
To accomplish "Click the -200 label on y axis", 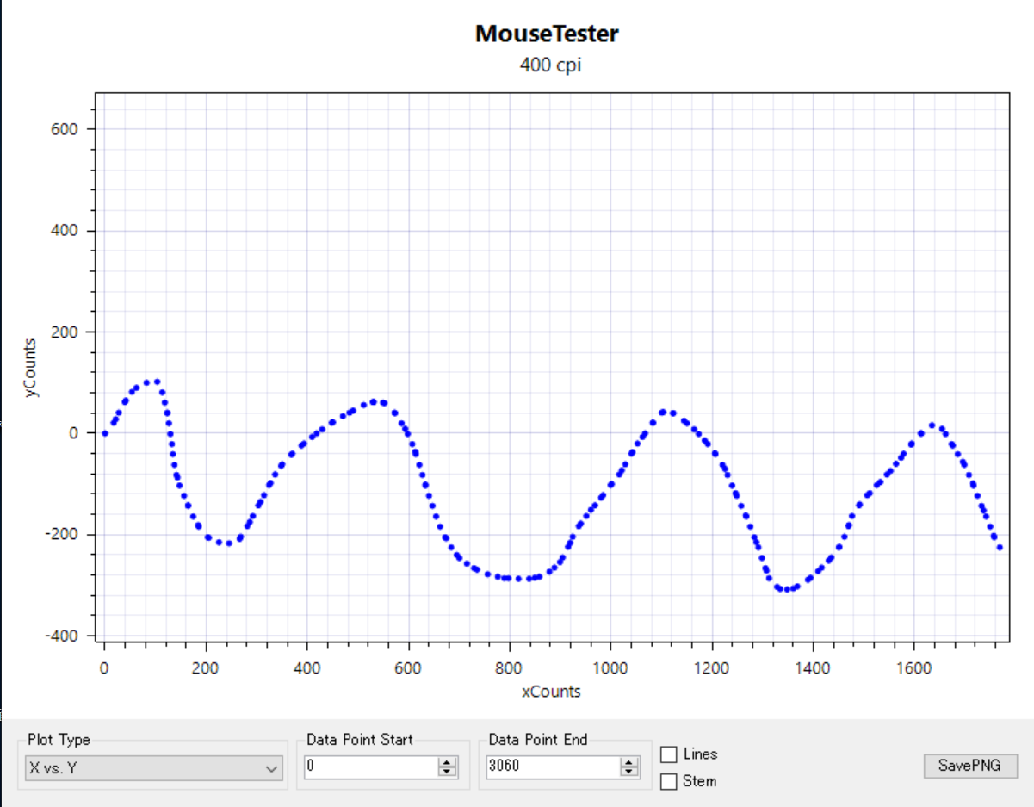I will point(64,534).
